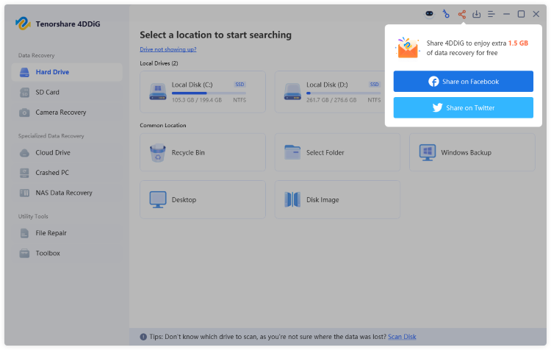
Task: Select Local Disk (C:) drive
Action: [203, 92]
